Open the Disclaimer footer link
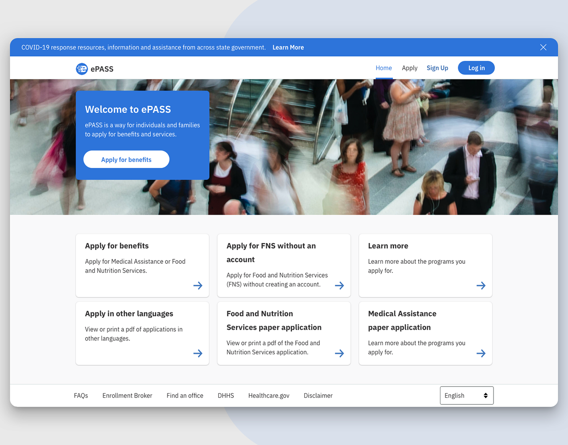Image resolution: width=568 pixels, height=445 pixels. 318,395
